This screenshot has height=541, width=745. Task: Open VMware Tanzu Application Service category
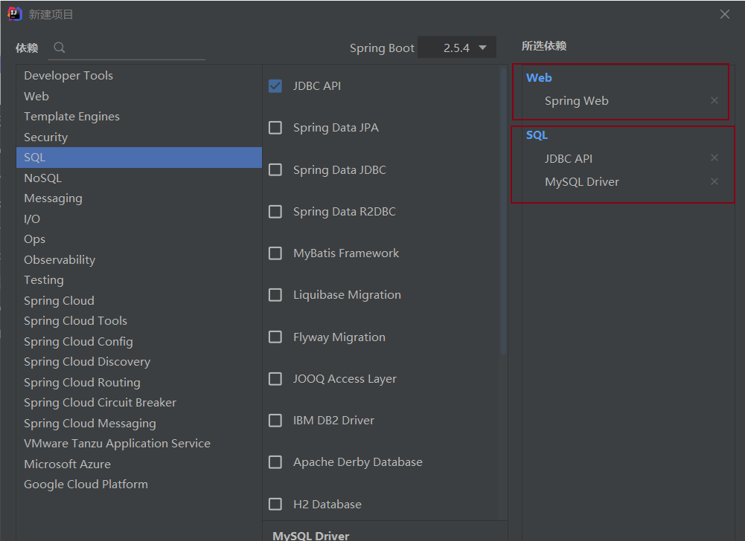click(x=138, y=443)
